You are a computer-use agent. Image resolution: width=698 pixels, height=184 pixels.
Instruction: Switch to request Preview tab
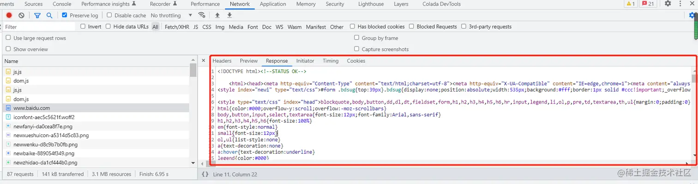(249, 61)
